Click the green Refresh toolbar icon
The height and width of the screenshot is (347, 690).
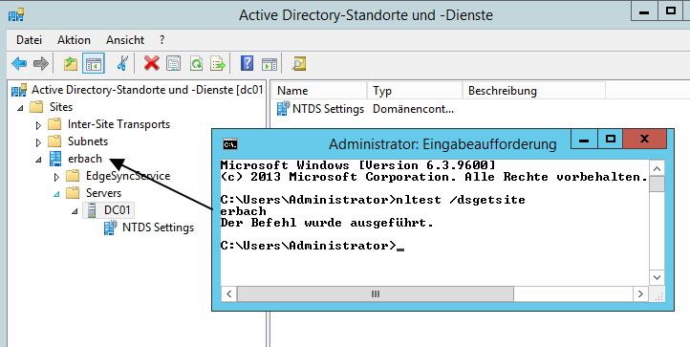tap(196, 64)
